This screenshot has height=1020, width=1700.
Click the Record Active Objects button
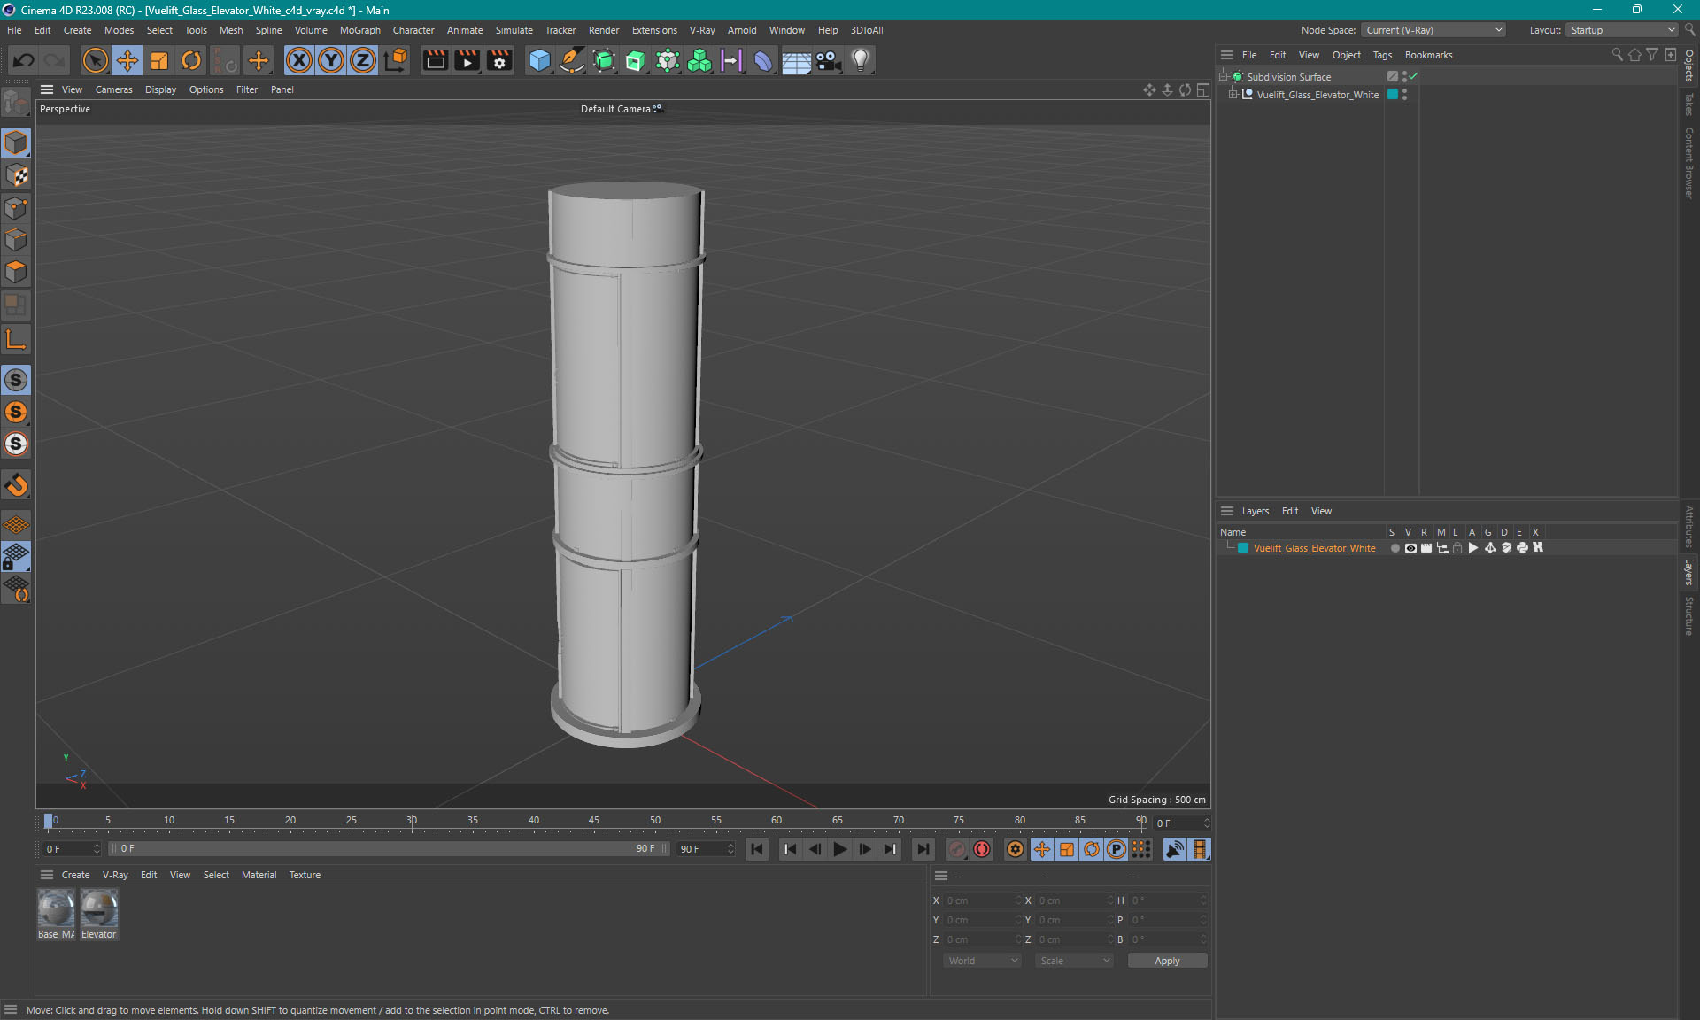[x=957, y=849]
